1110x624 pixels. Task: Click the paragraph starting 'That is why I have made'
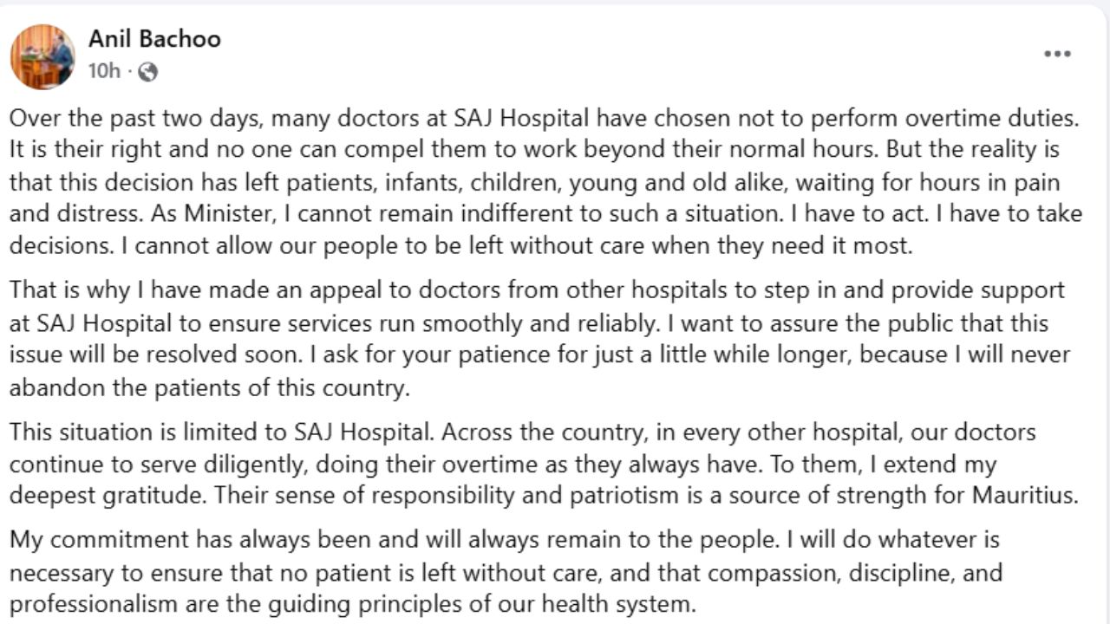pyautogui.click(x=540, y=339)
